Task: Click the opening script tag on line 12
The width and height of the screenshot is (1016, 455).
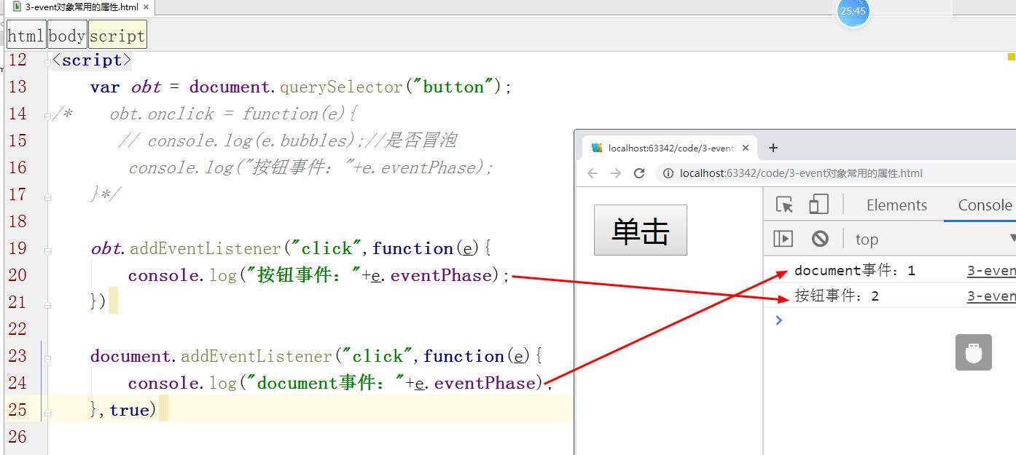Action: tap(92, 60)
